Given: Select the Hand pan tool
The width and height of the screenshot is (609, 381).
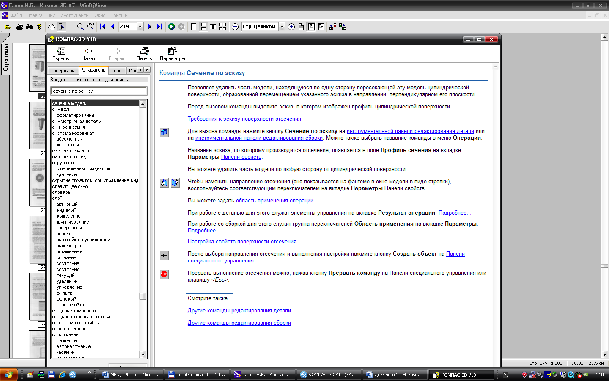Looking at the screenshot, I should click(52, 27).
